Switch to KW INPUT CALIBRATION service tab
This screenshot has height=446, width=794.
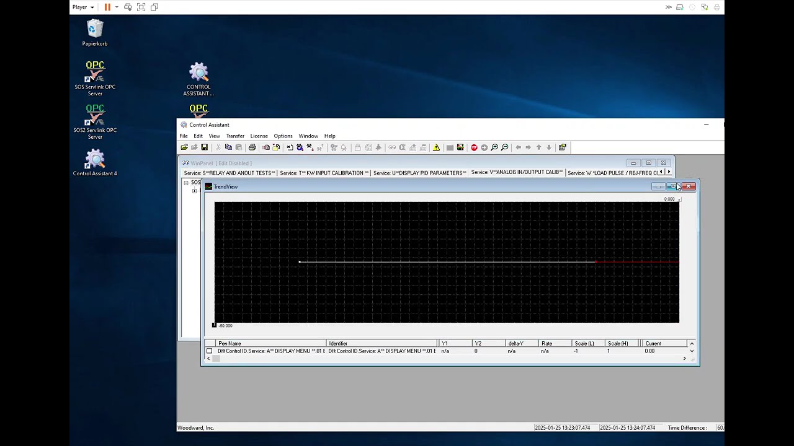(324, 173)
